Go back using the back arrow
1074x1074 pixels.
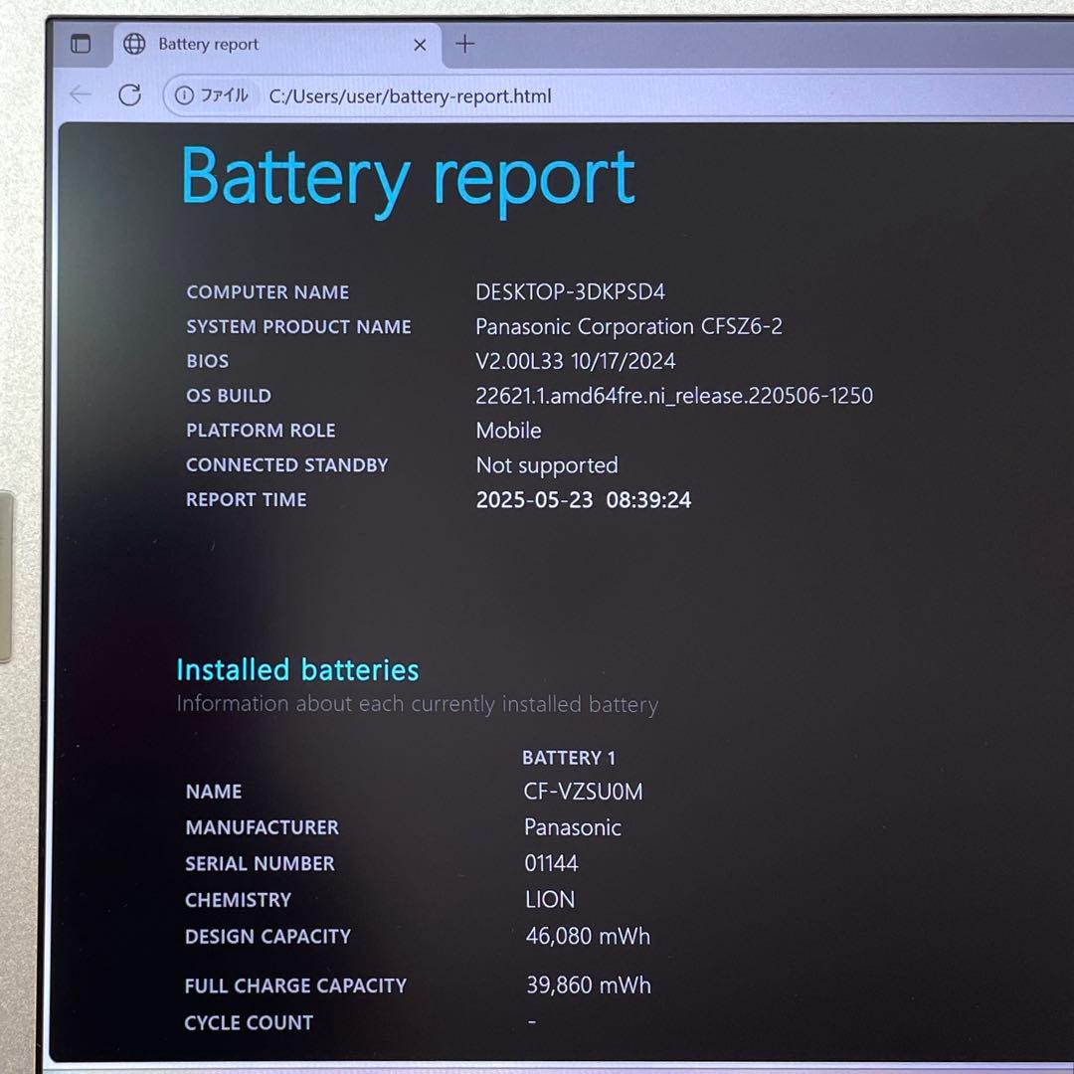(81, 95)
